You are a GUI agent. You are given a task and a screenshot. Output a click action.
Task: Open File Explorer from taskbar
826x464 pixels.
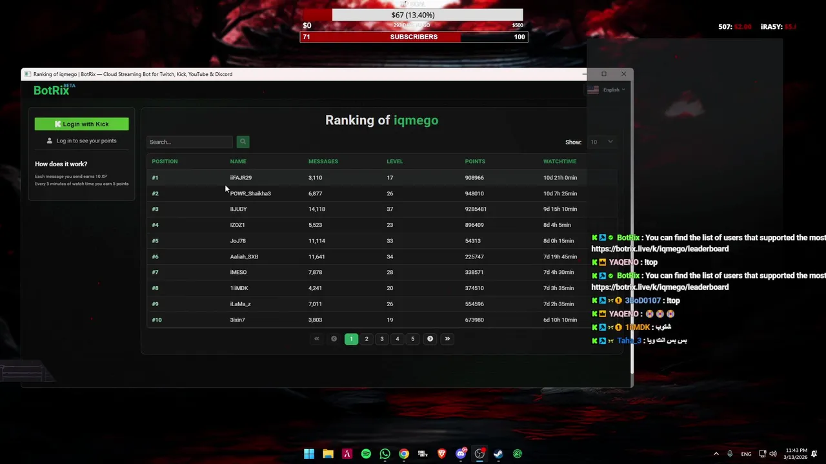click(328, 454)
